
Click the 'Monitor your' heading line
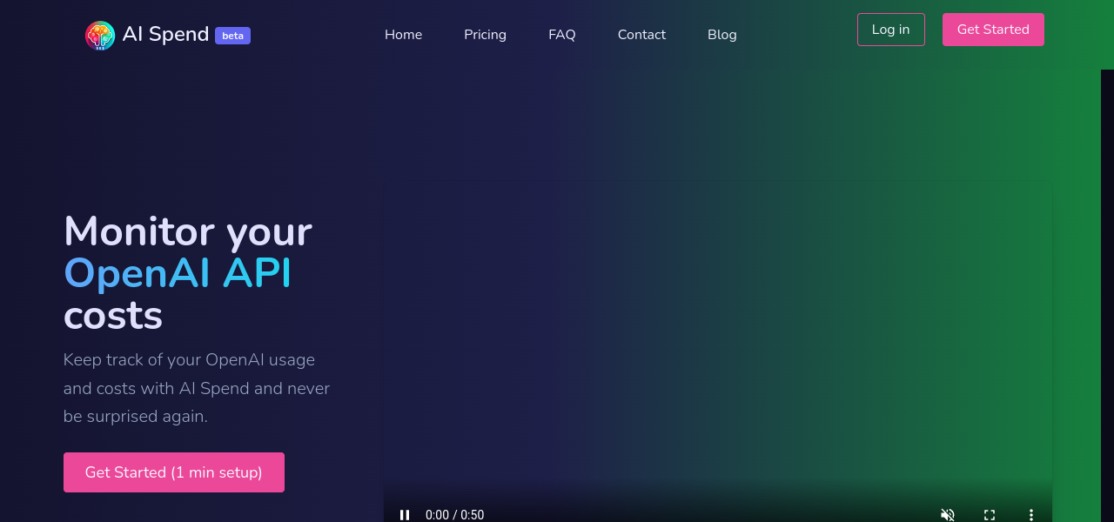coord(188,231)
